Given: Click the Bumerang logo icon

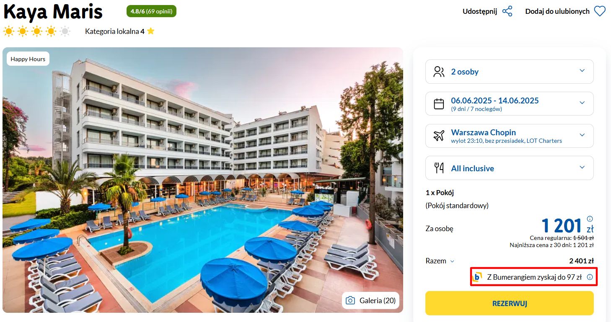Looking at the screenshot, I should (477, 277).
